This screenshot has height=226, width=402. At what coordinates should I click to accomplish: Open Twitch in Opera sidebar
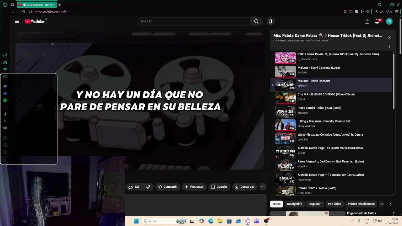(5, 86)
